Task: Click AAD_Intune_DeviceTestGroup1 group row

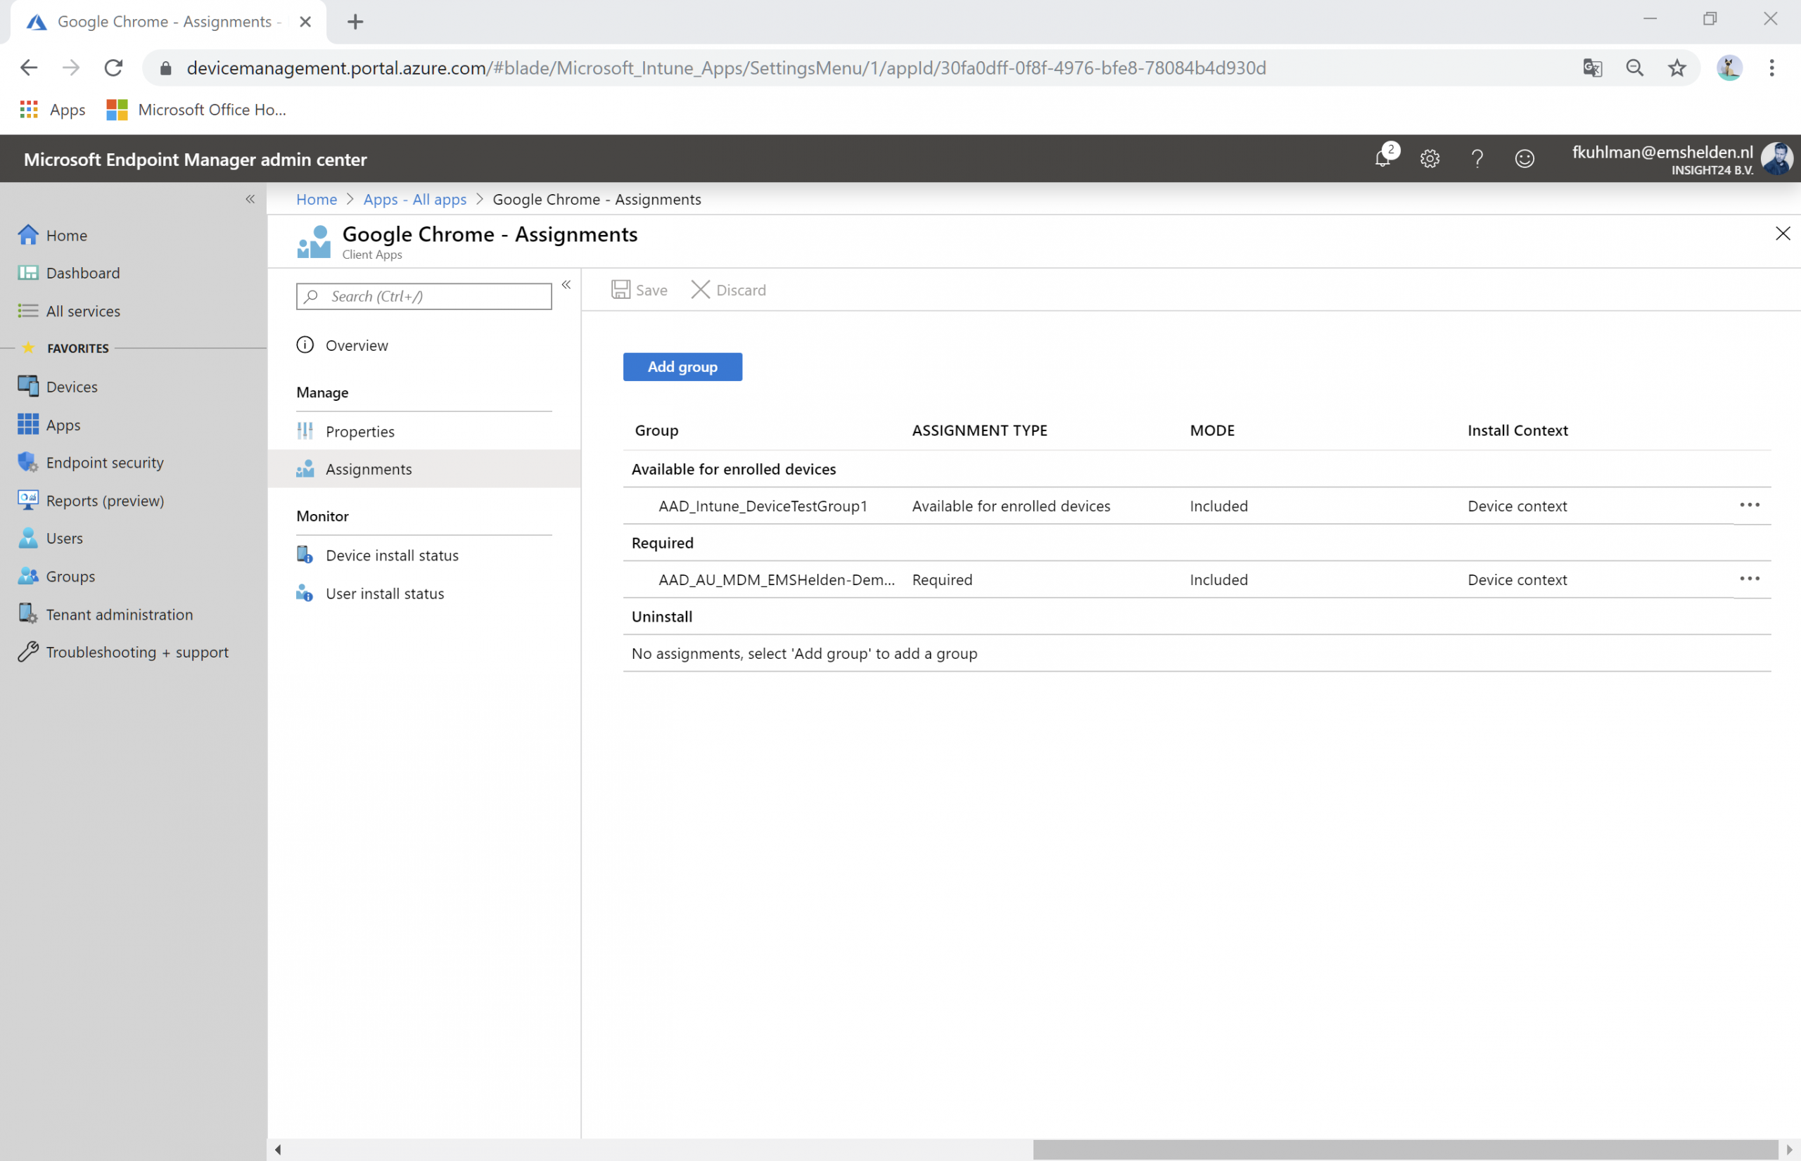Action: coord(1197,506)
